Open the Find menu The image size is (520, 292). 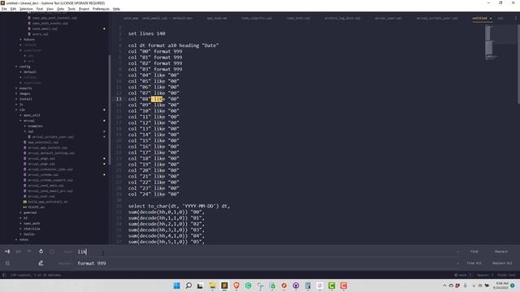pos(40,9)
